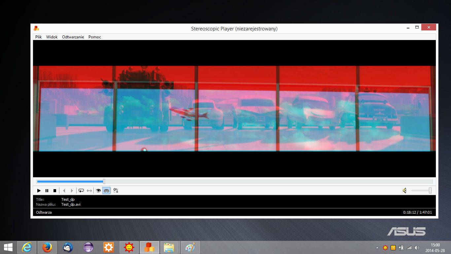
Task: Go to the next frame arrow
Action: point(72,190)
